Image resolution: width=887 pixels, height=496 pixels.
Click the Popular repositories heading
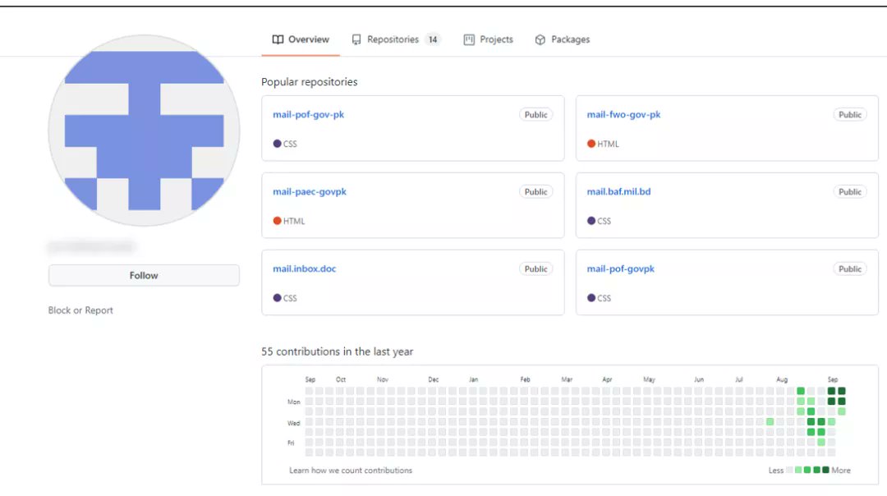pyautogui.click(x=310, y=82)
